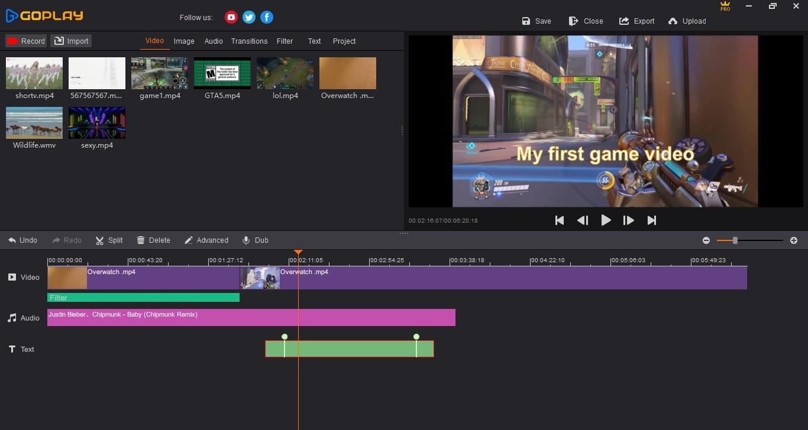Switch to the Image tab
Screen dimensions: 808x430
[x=184, y=41]
